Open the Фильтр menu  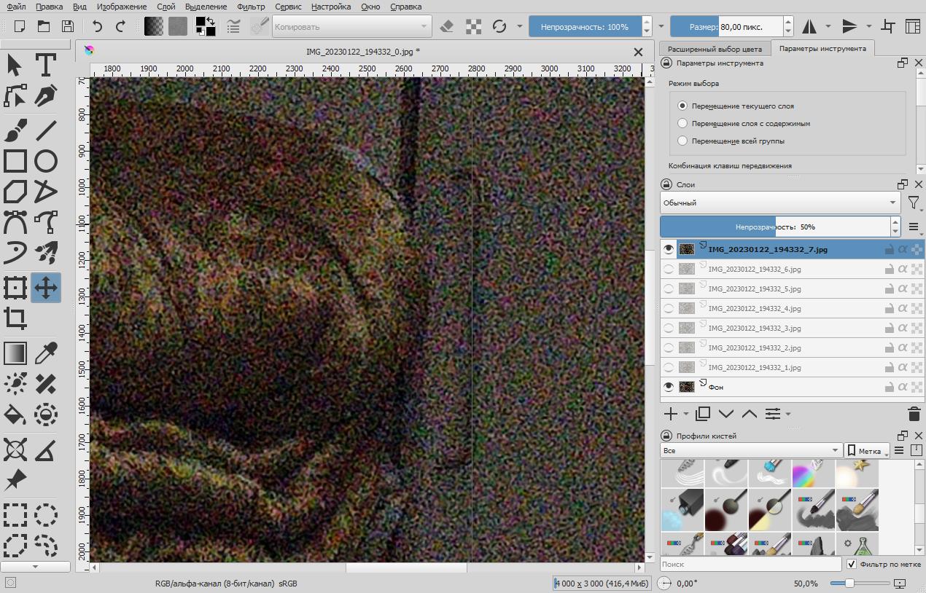[251, 7]
